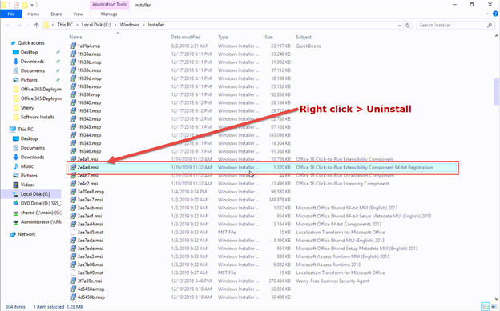Sort by the Type column header

coord(223,38)
